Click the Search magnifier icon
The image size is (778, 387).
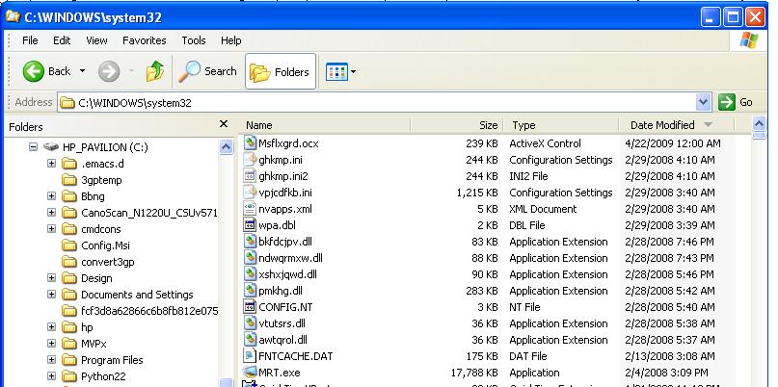189,71
